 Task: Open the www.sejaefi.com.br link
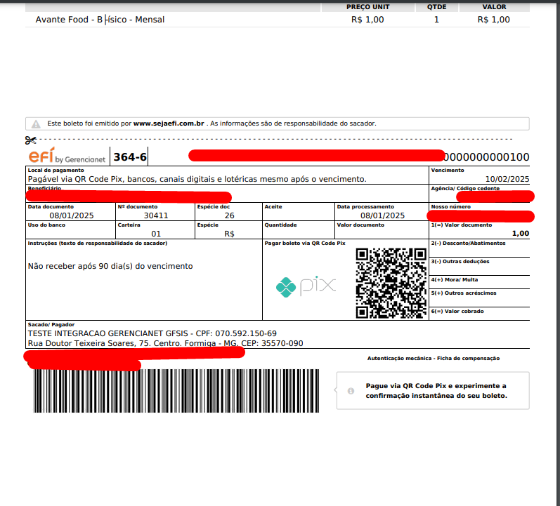point(169,124)
